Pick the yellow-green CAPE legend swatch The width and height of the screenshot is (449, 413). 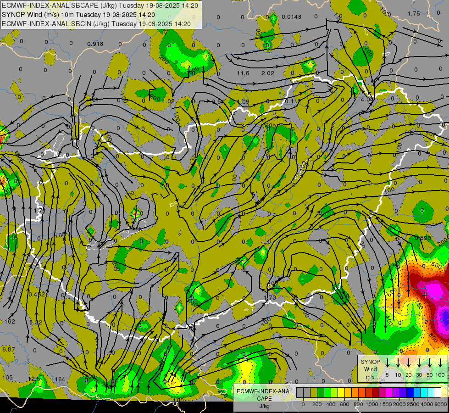334,393
